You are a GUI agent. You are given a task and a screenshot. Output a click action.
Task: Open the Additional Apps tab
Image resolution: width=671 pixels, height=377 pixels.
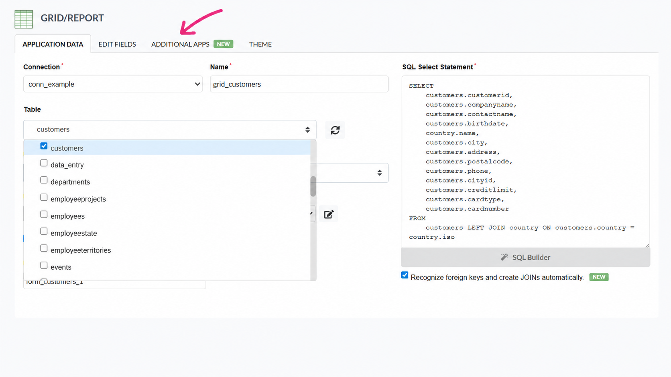coord(180,44)
